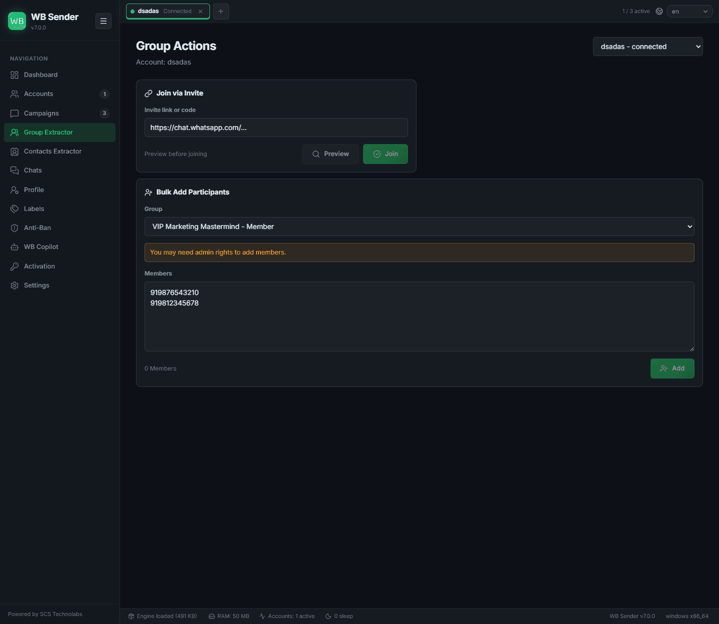Click the WB Sender logo icon
The image size is (719, 624).
(x=17, y=21)
